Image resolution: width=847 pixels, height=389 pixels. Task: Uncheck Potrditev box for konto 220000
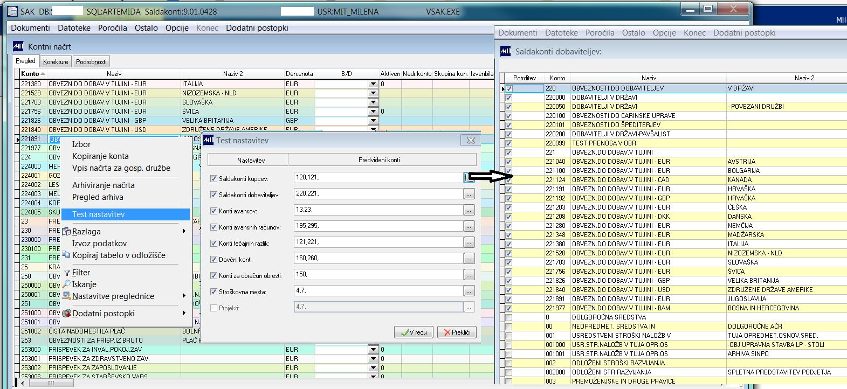click(x=509, y=98)
